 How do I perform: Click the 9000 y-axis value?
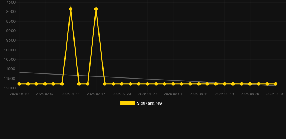coord(11,31)
